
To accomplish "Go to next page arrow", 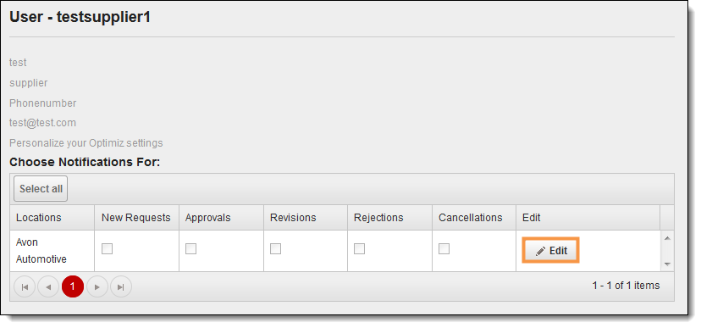I will [97, 286].
